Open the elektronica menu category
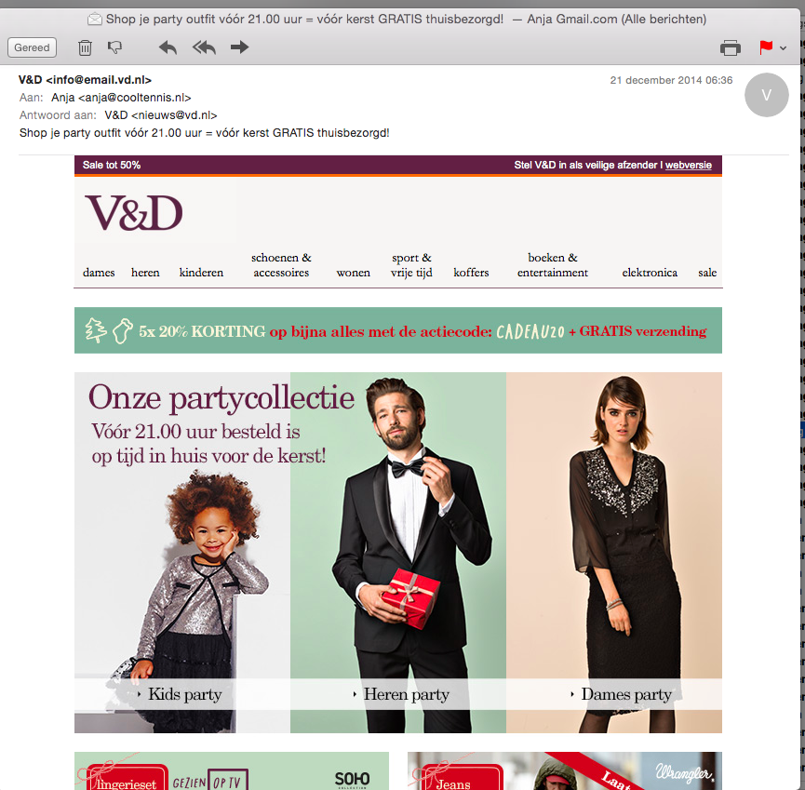 (x=650, y=273)
